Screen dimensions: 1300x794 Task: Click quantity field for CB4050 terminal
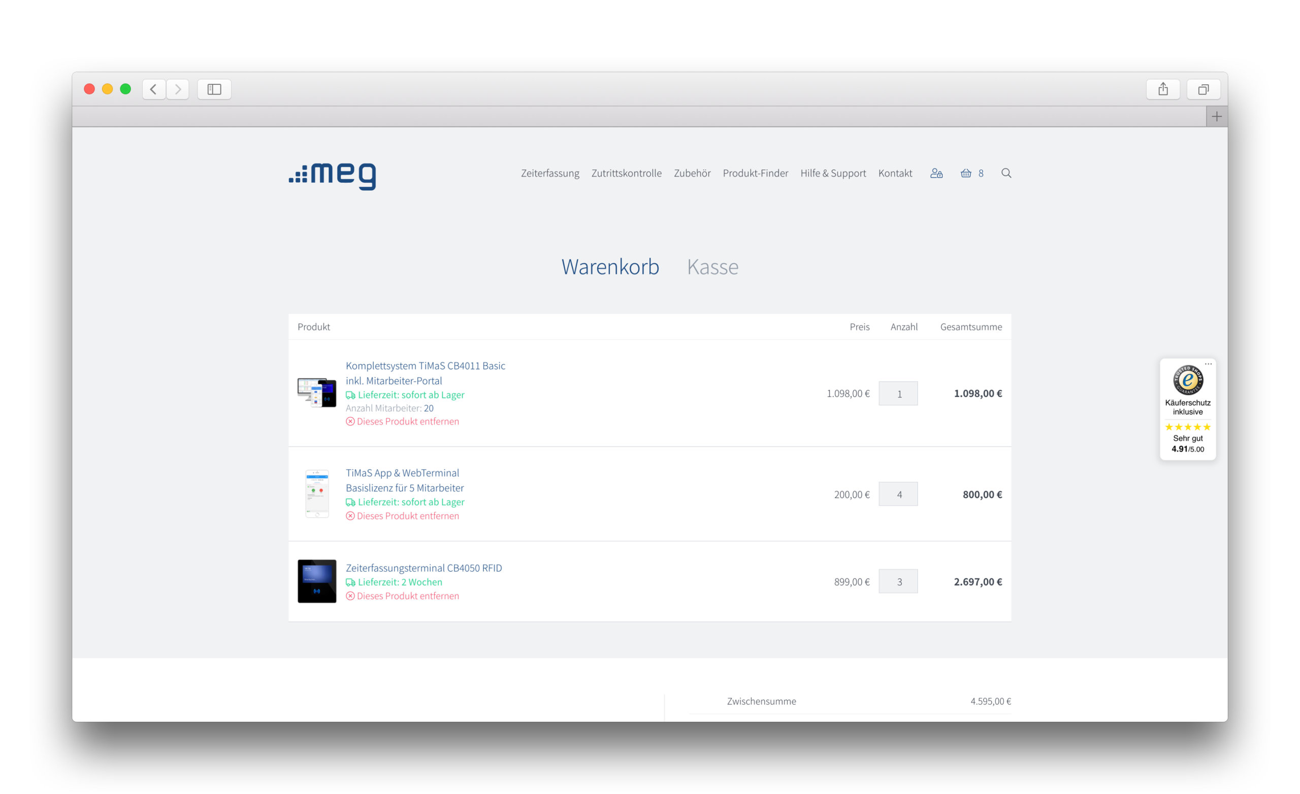coord(898,581)
